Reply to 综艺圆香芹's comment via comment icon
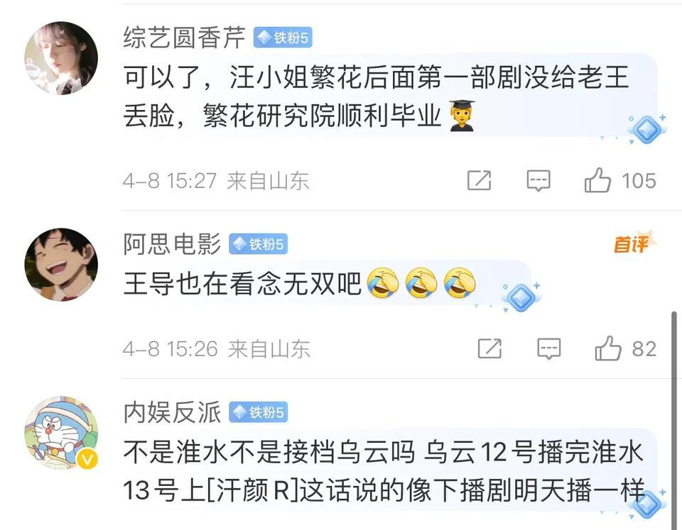The image size is (682, 530). point(538,180)
